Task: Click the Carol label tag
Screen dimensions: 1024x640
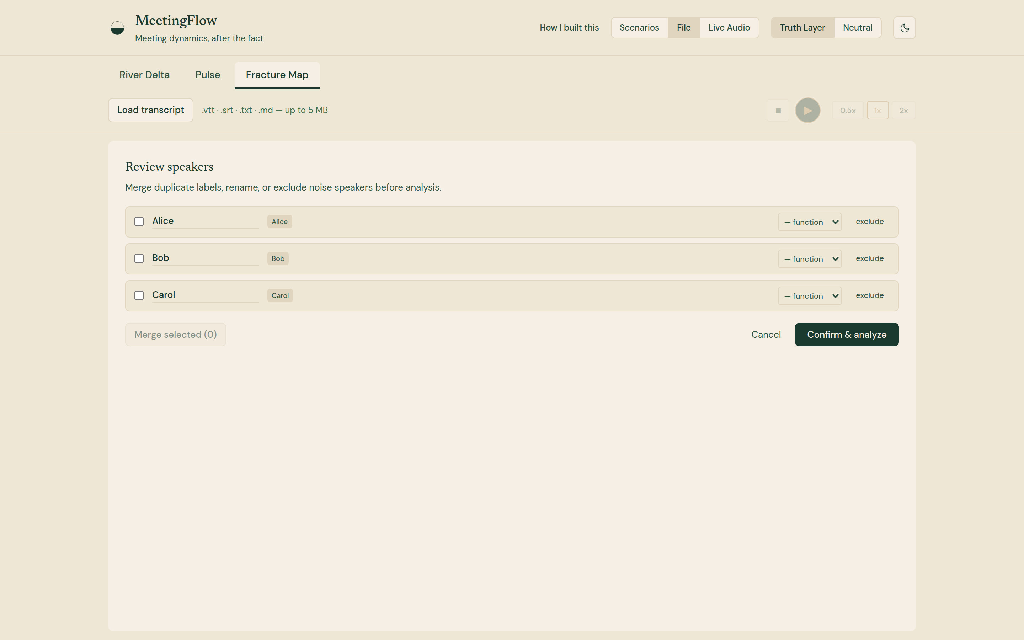Action: (280, 295)
